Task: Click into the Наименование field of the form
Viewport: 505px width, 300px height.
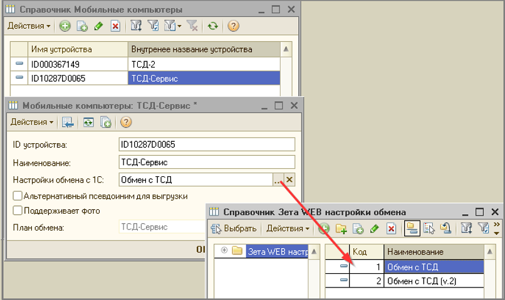Action: (207, 162)
